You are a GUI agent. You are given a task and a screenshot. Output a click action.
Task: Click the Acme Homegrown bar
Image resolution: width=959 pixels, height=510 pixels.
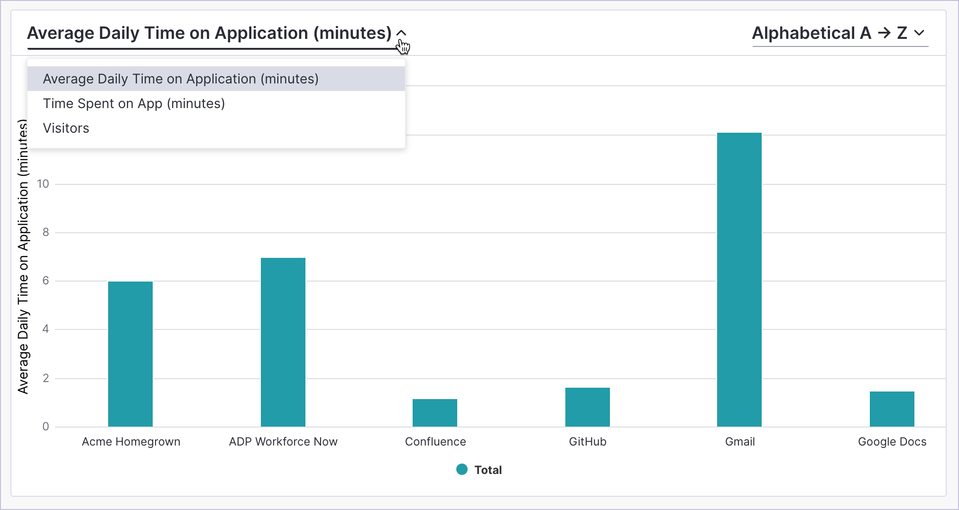coord(130,354)
